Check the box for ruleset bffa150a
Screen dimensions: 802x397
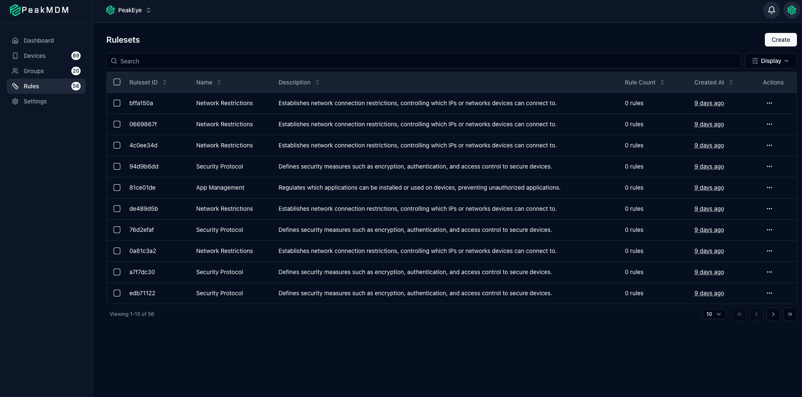[x=117, y=103]
